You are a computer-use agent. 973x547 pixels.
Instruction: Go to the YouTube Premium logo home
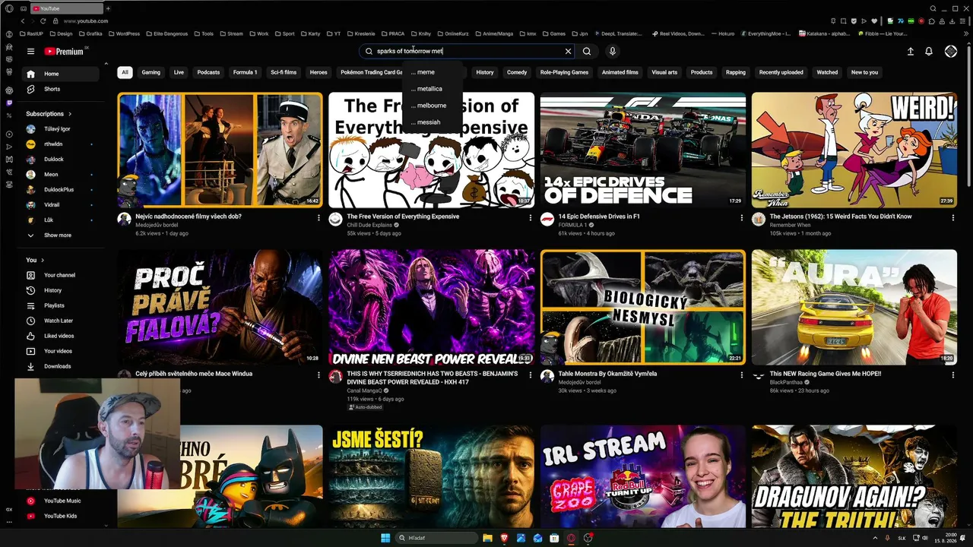tap(64, 52)
